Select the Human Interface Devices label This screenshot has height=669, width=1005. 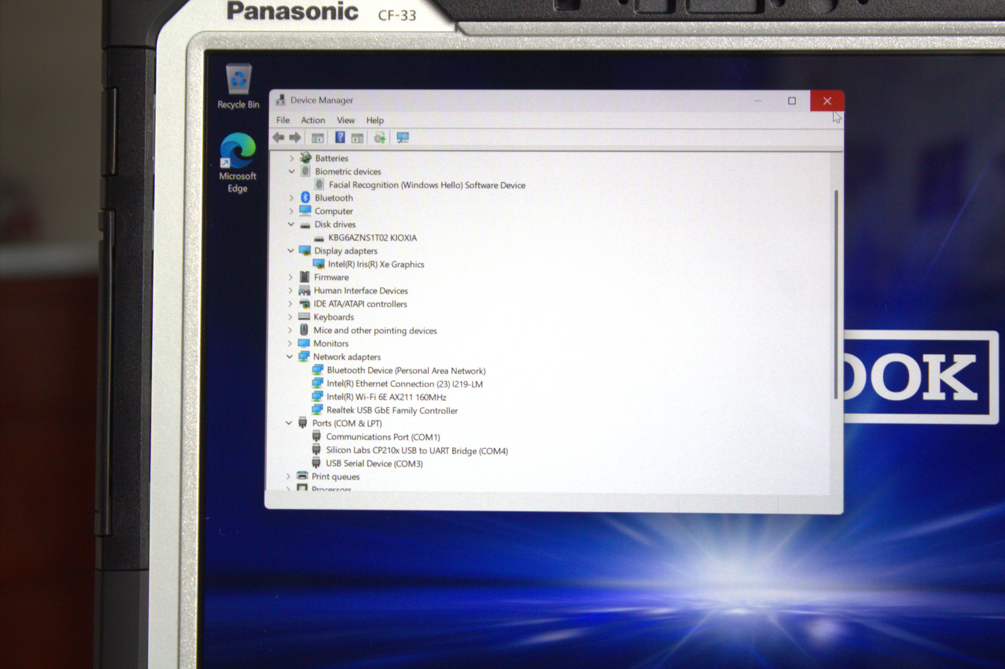[361, 290]
